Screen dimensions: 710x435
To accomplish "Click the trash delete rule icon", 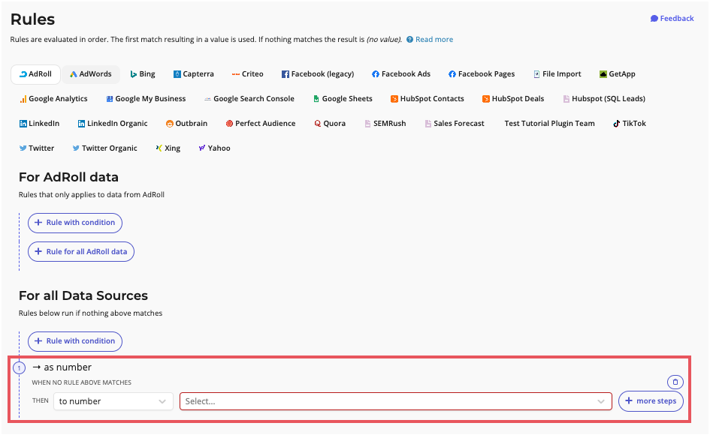I will tap(675, 382).
